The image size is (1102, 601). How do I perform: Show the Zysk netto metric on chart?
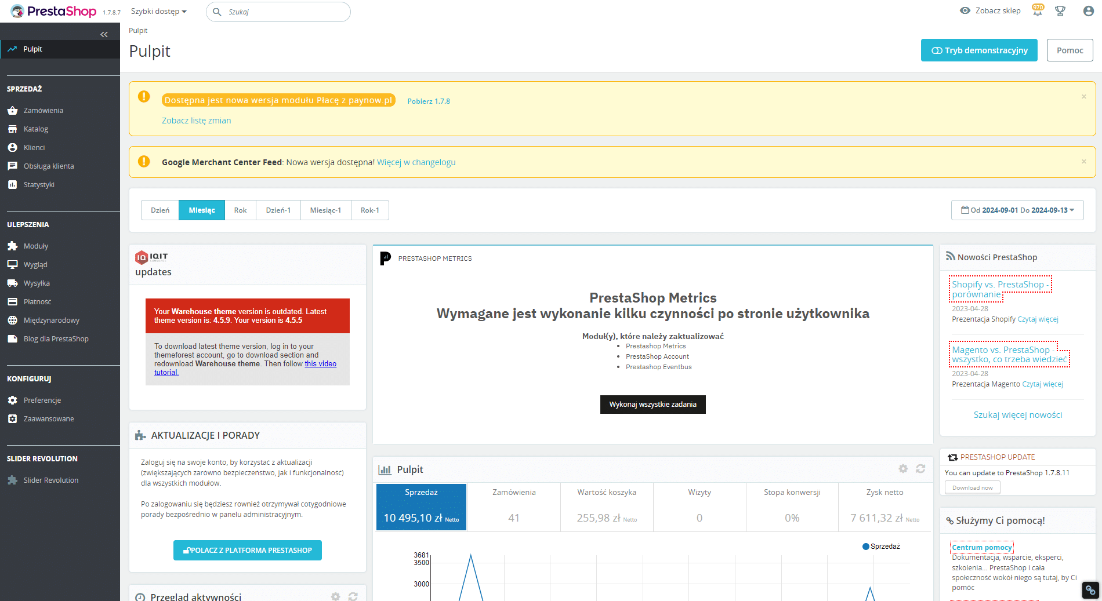[x=885, y=507]
